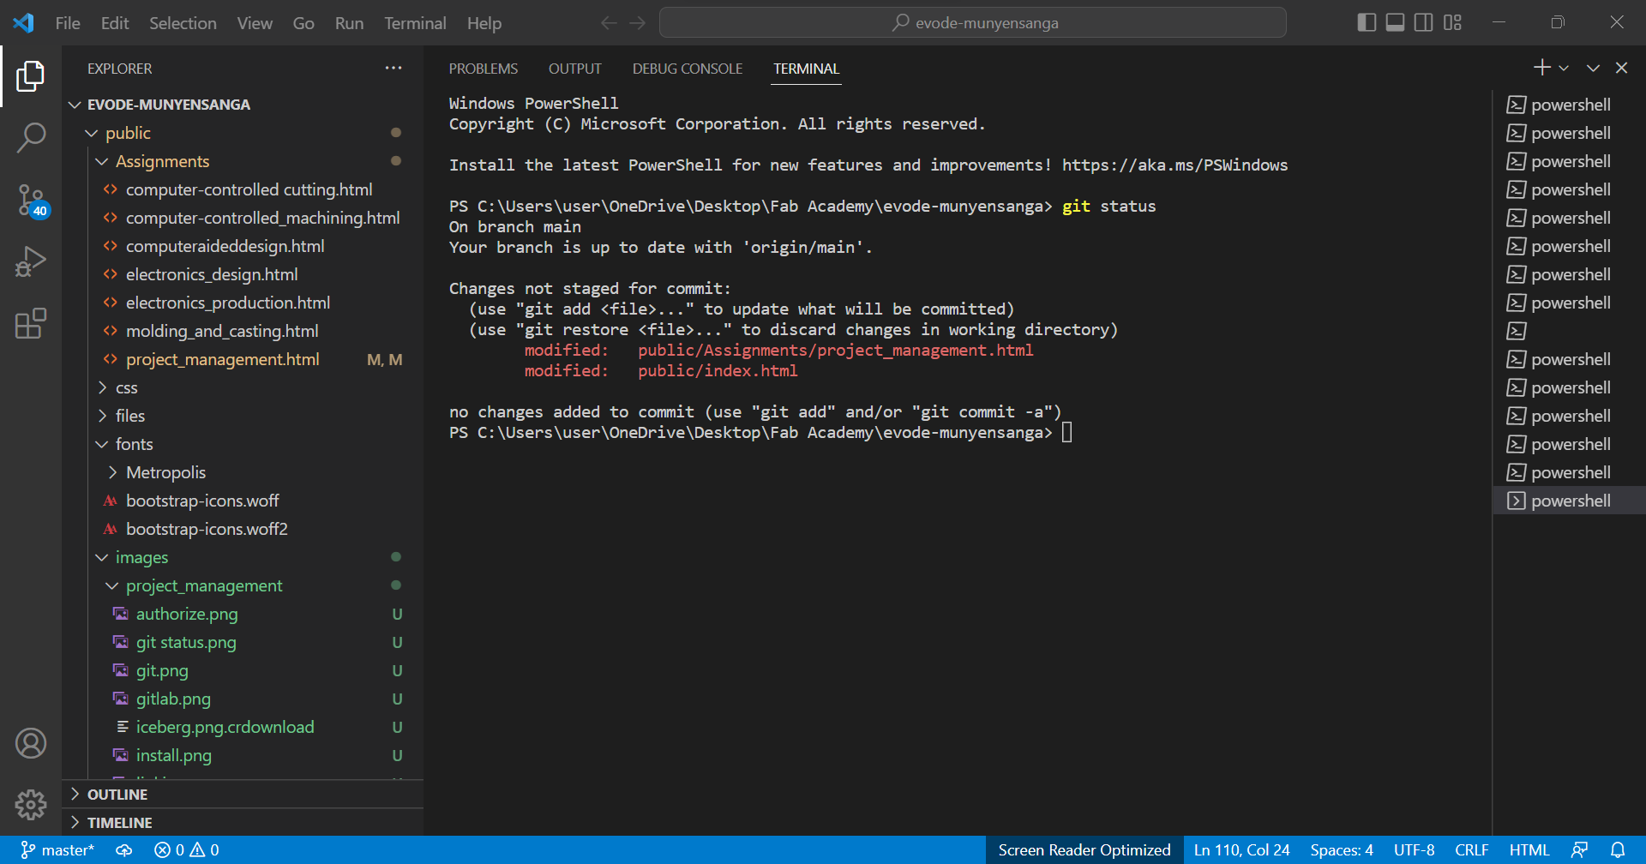This screenshot has height=864, width=1646.
Task: Open the terminal launch profile dropdown arrow
Action: point(1564,68)
